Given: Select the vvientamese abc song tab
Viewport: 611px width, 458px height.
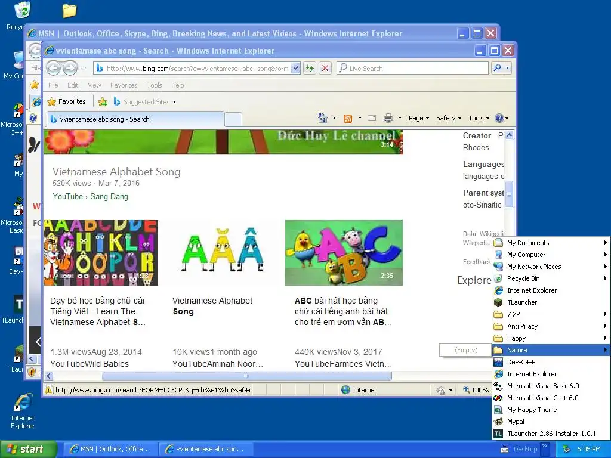Looking at the screenshot, I should (x=135, y=119).
